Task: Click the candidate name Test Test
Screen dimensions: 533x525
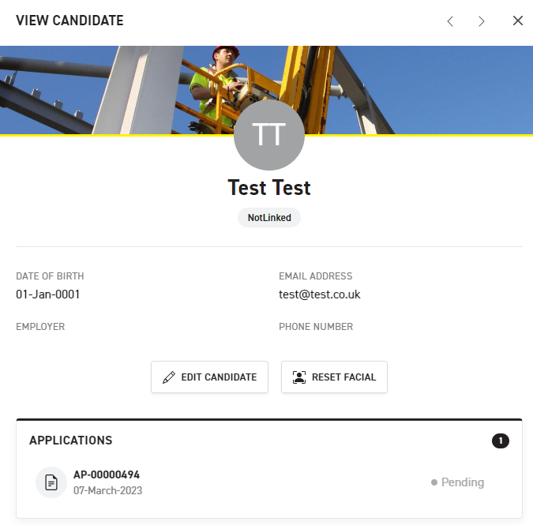Action: [269, 188]
